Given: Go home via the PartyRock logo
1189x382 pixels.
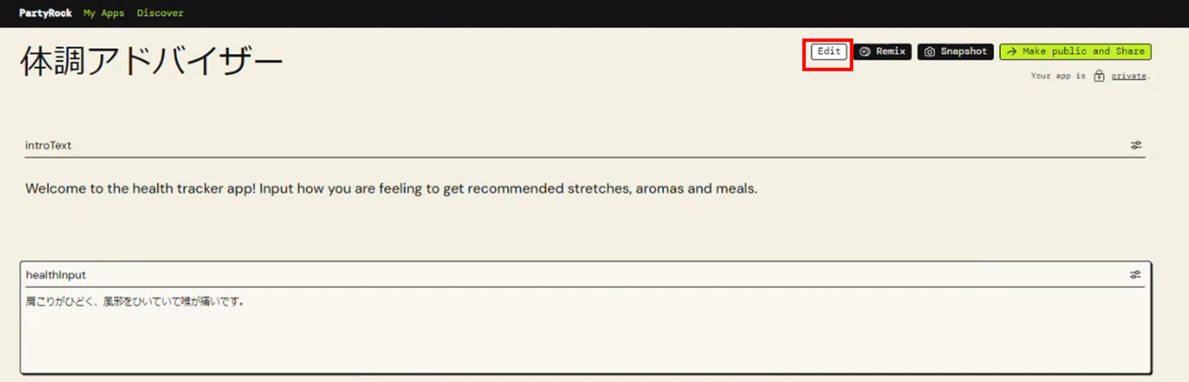Looking at the screenshot, I should point(45,13).
